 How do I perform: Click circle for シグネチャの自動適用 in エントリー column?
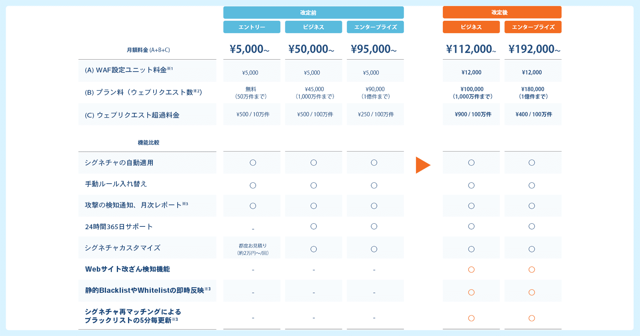253,163
